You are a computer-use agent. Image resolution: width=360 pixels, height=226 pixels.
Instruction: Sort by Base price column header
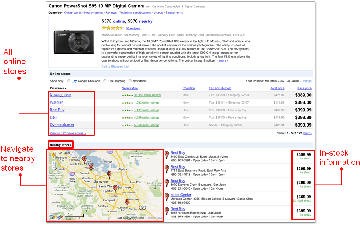click(304, 88)
